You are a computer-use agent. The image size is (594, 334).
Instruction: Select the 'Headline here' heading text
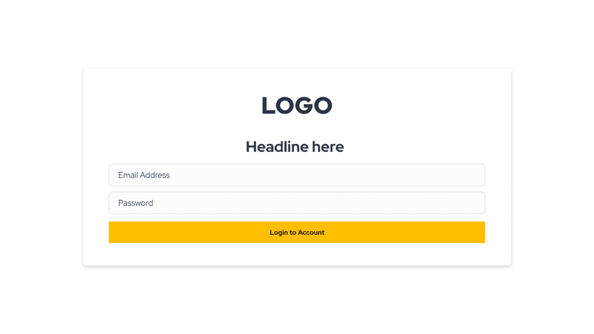click(295, 147)
